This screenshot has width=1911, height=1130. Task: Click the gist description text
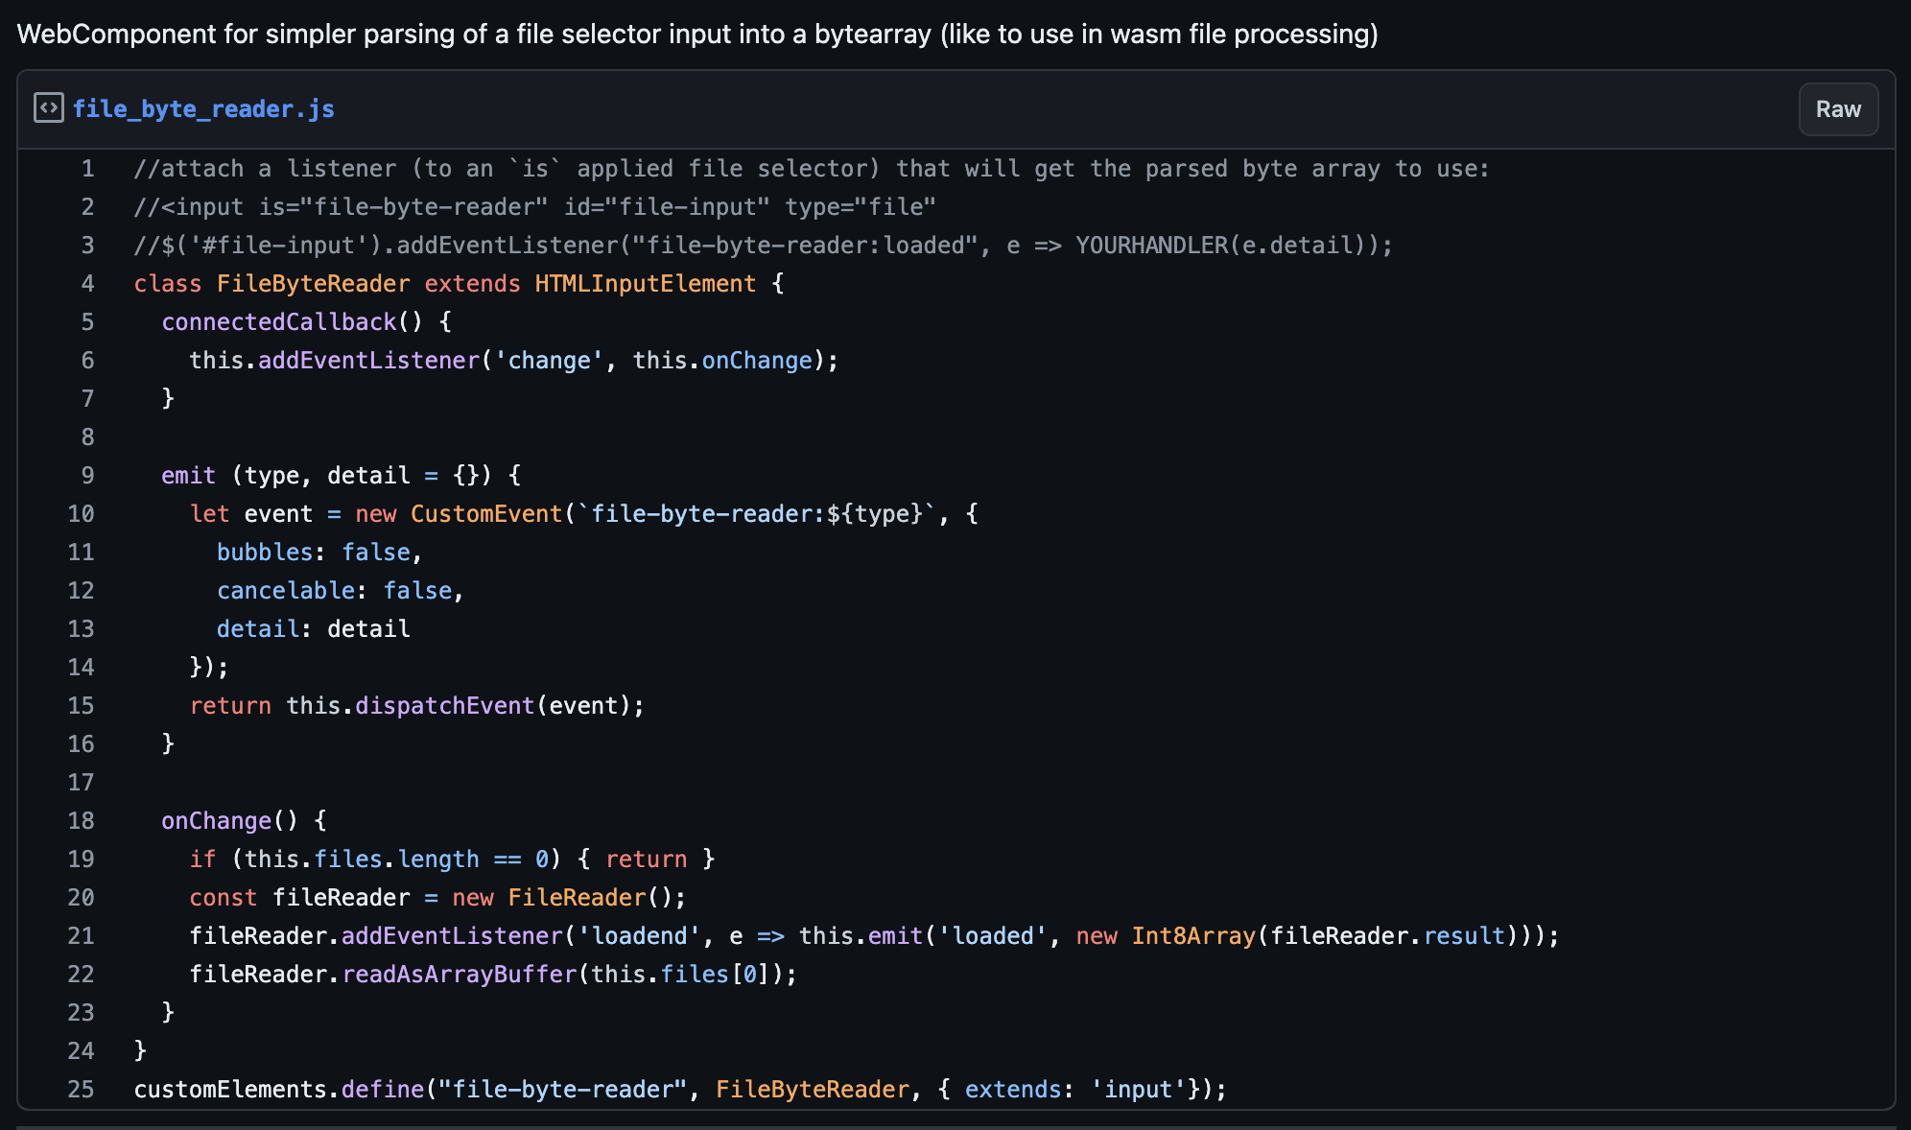(x=697, y=35)
